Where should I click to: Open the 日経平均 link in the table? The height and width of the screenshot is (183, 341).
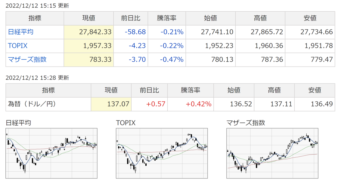(20, 32)
